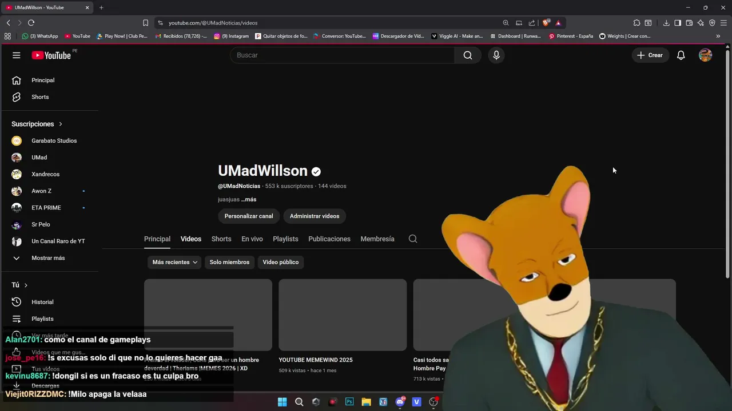
Task: Toggle the browser sidebar panel
Action: 678,23
